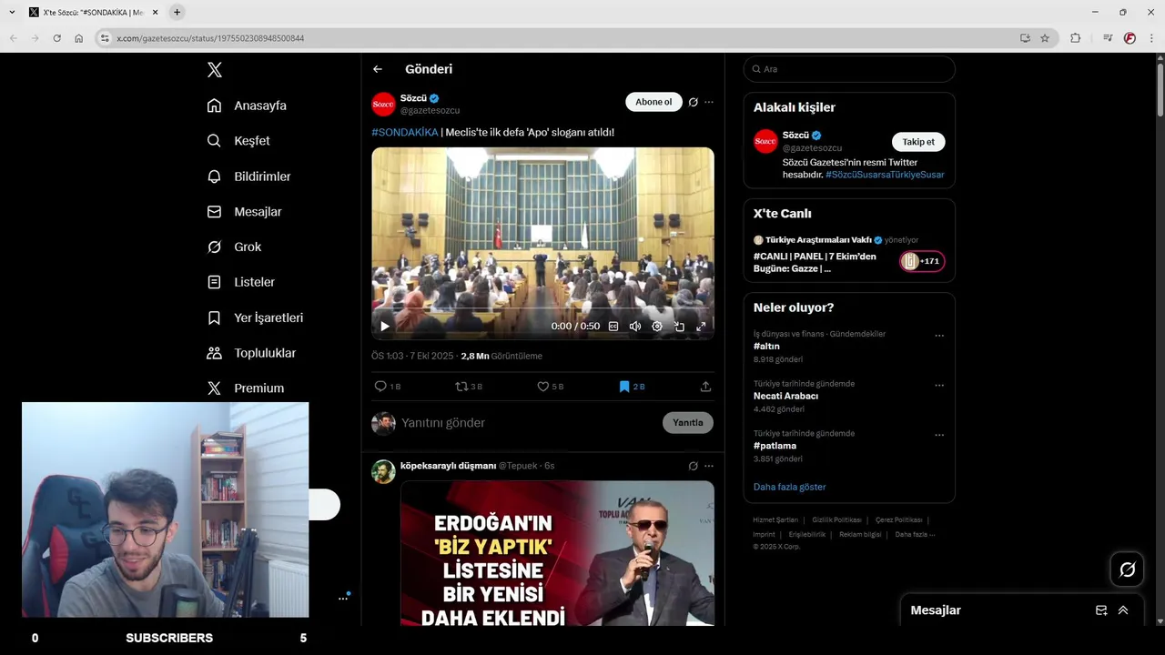The height and width of the screenshot is (655, 1165).
Task: Open the #altın trend
Action: click(x=766, y=347)
